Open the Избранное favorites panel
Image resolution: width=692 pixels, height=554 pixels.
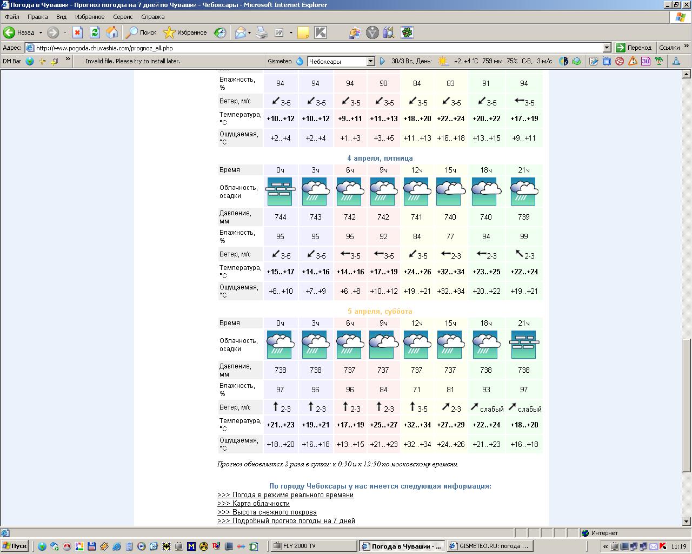click(185, 32)
